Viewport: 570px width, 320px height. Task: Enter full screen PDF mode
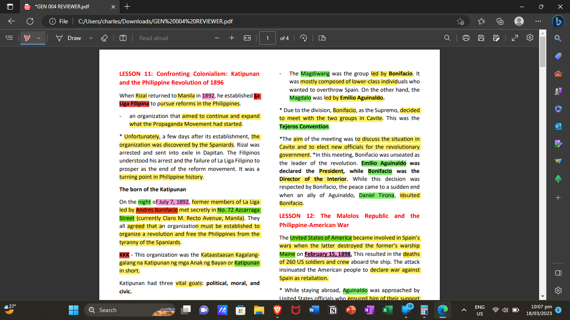click(x=515, y=38)
